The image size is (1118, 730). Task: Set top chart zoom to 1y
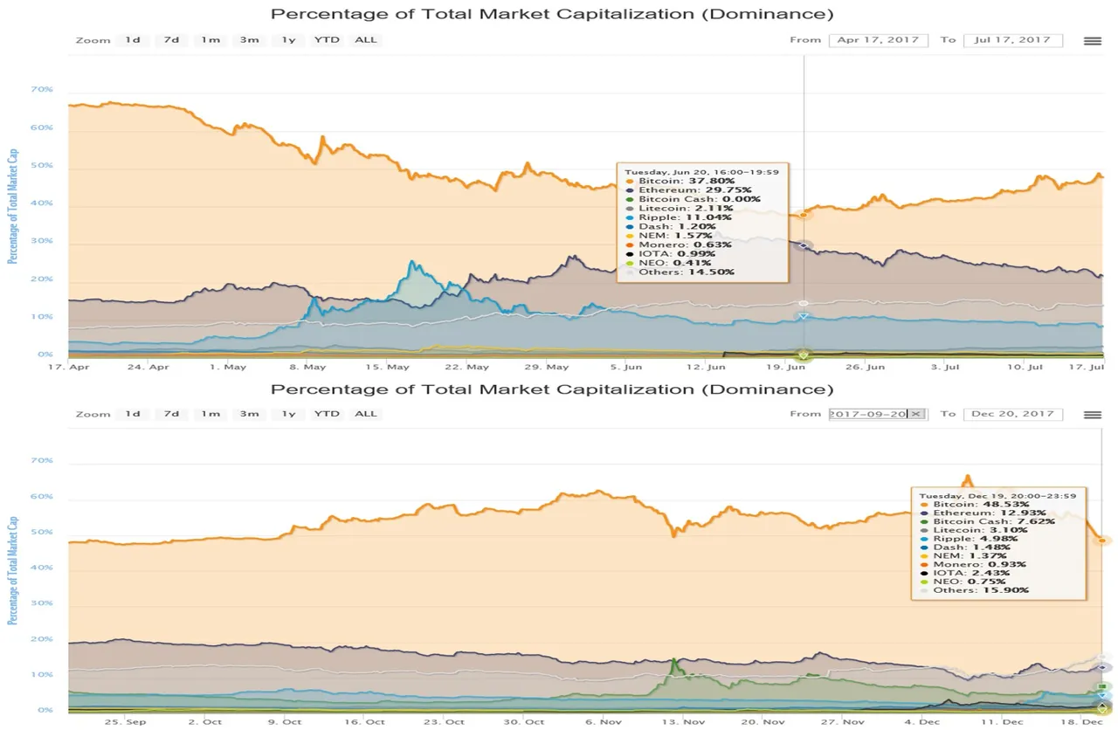click(287, 40)
